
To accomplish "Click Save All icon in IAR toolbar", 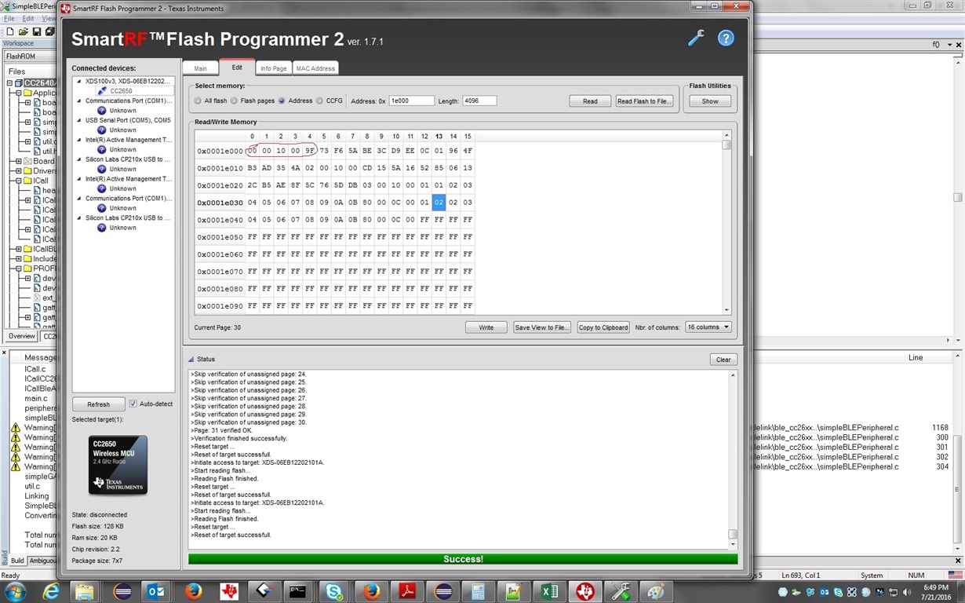I will [x=49, y=31].
